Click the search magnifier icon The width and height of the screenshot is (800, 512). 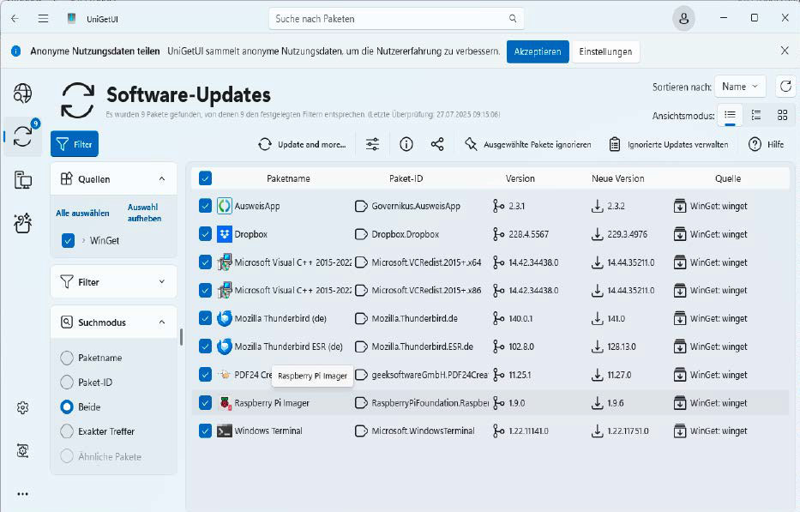point(513,19)
